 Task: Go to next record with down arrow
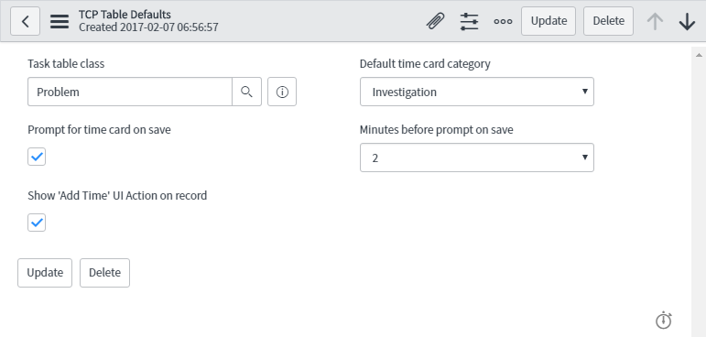[x=687, y=21]
